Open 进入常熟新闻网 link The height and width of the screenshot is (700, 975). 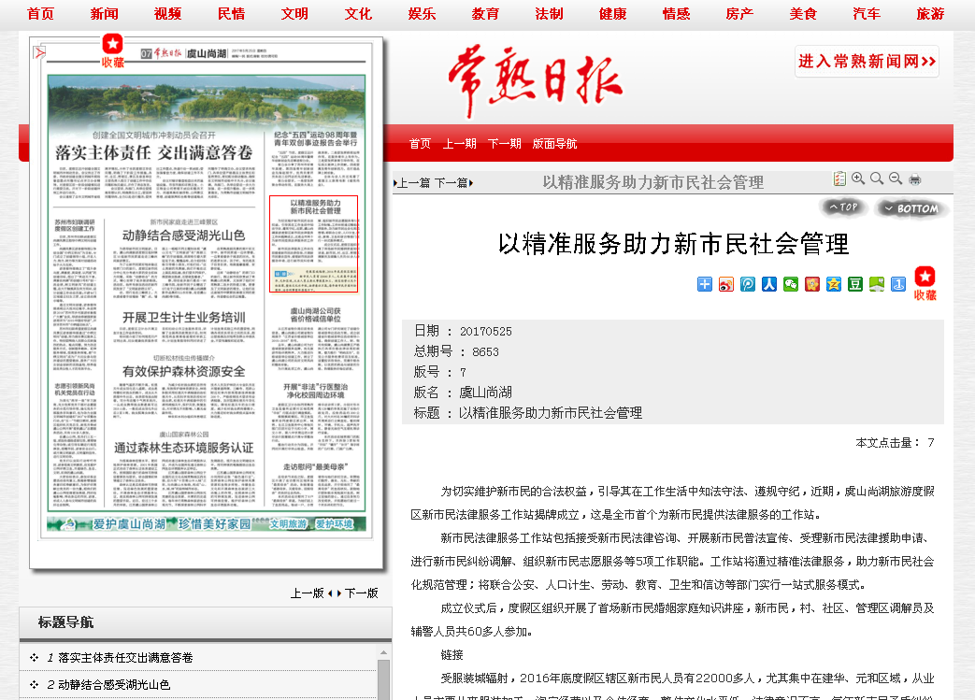pos(867,61)
